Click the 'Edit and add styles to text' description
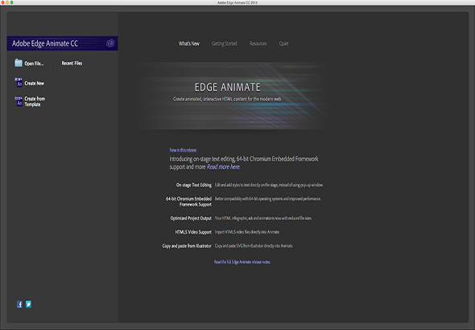Screen dimensions: 475x330 point(269,185)
